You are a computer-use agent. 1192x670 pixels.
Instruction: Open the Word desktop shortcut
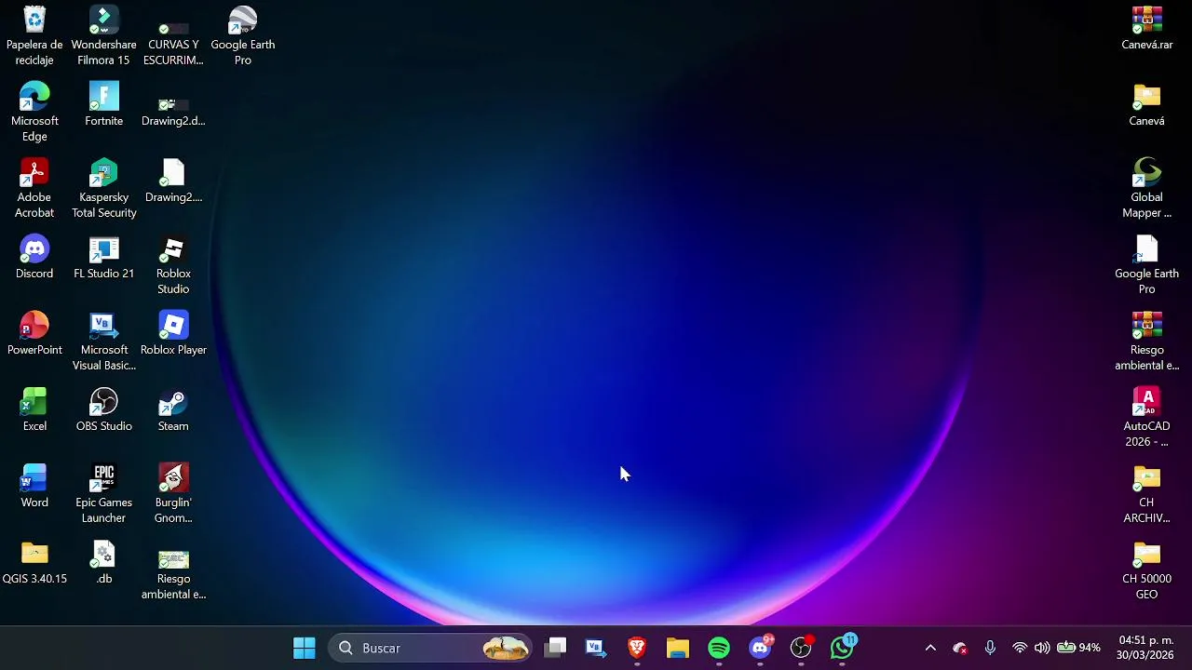(x=34, y=486)
